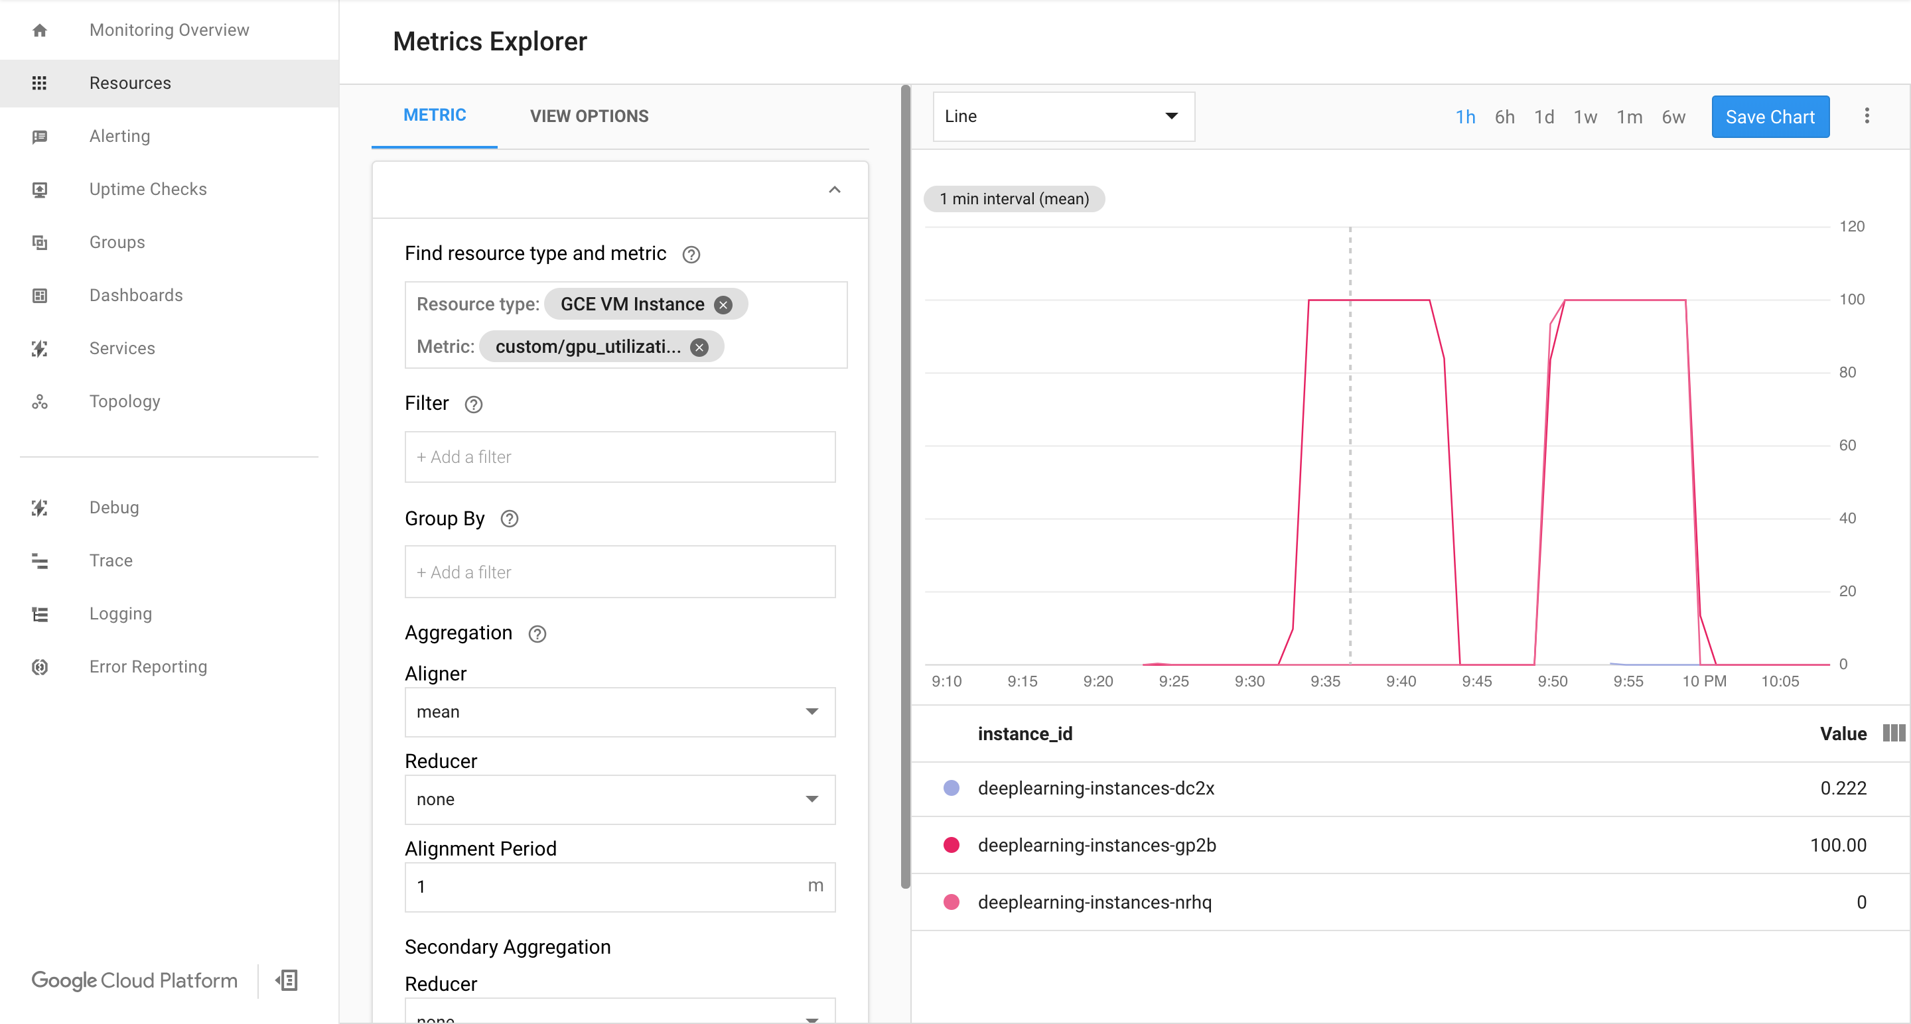Viewport: 1911px width, 1024px height.
Task: Collapse the metric configuration panel
Action: tap(835, 190)
